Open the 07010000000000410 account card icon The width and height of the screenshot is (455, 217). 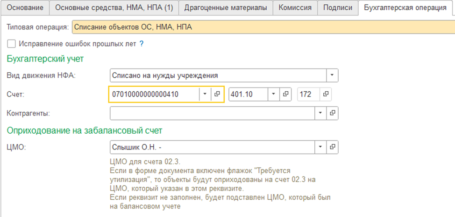pos(217,95)
